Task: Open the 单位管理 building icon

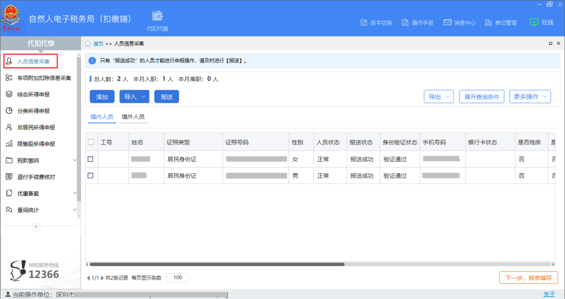Action: tap(488, 22)
